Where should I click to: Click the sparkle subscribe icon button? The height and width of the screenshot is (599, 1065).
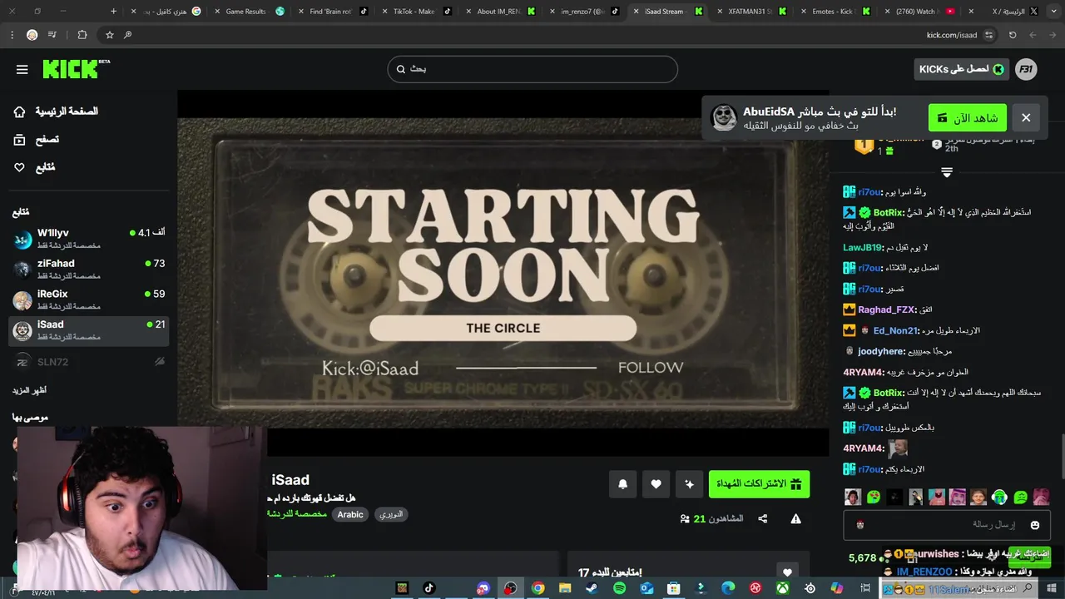click(689, 484)
